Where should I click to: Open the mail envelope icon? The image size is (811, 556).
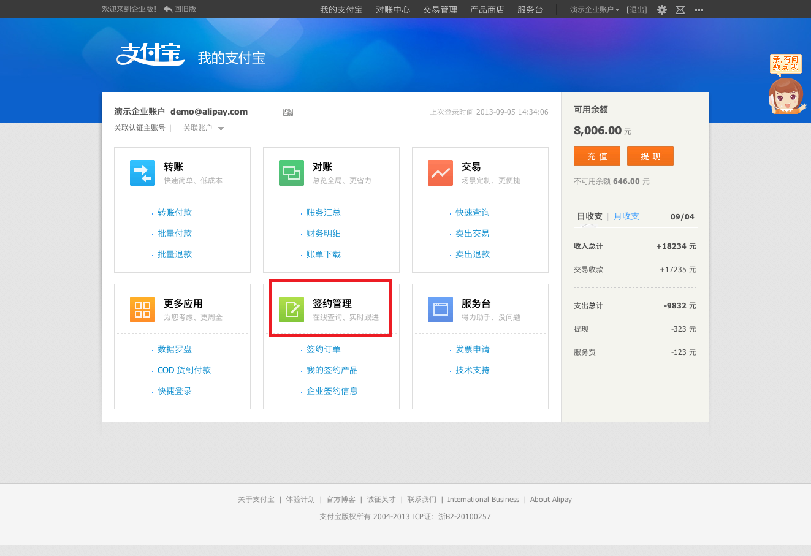680,10
